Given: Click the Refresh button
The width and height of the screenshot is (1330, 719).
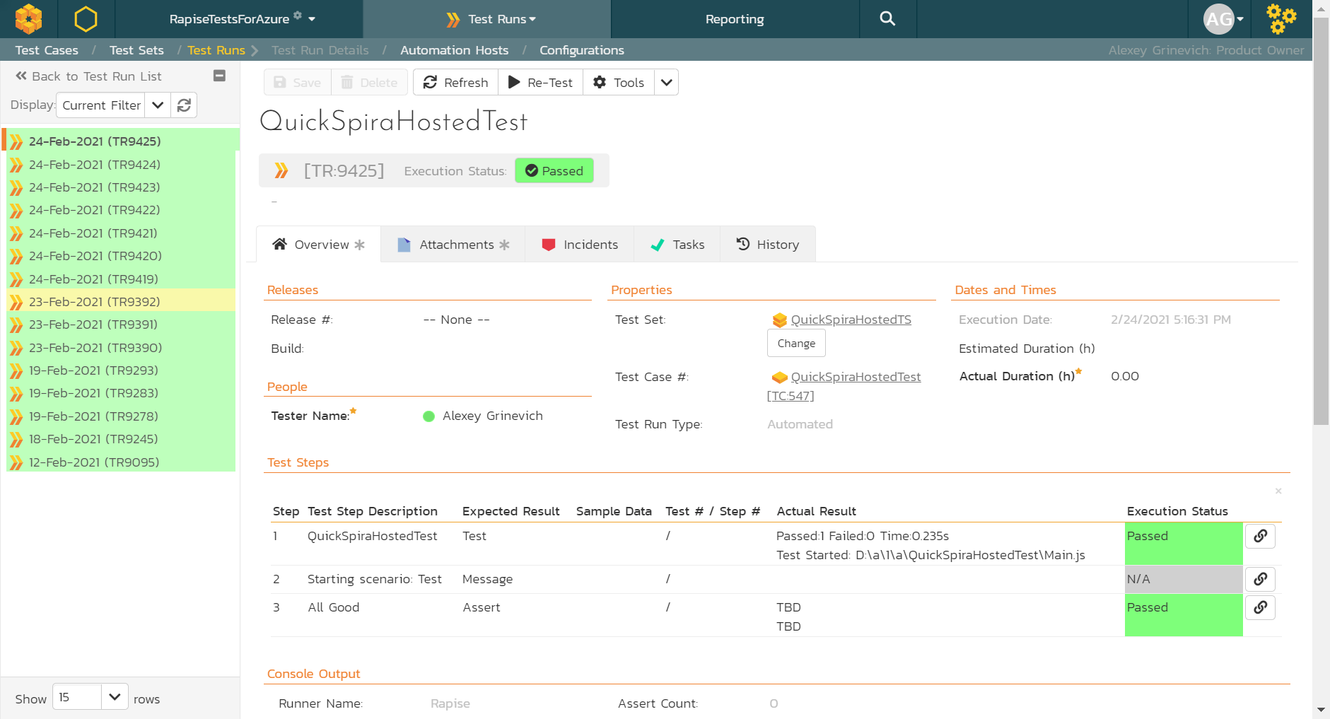Looking at the screenshot, I should [456, 82].
